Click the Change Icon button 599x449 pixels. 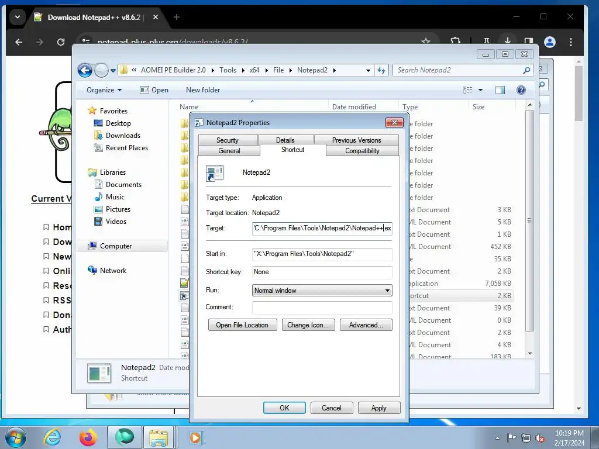pyautogui.click(x=308, y=325)
